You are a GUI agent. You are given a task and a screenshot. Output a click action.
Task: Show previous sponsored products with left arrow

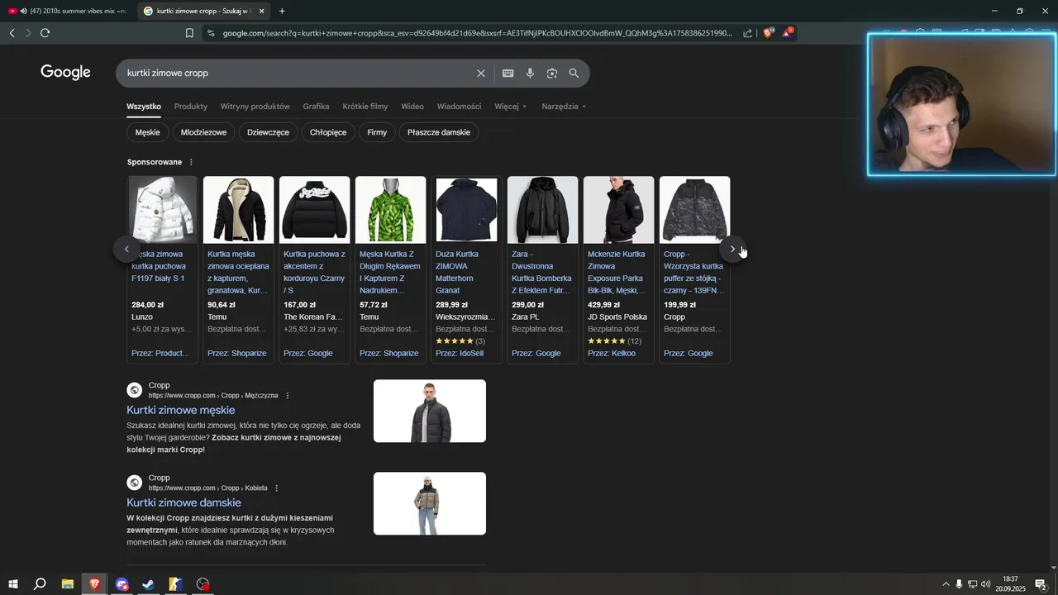(126, 249)
